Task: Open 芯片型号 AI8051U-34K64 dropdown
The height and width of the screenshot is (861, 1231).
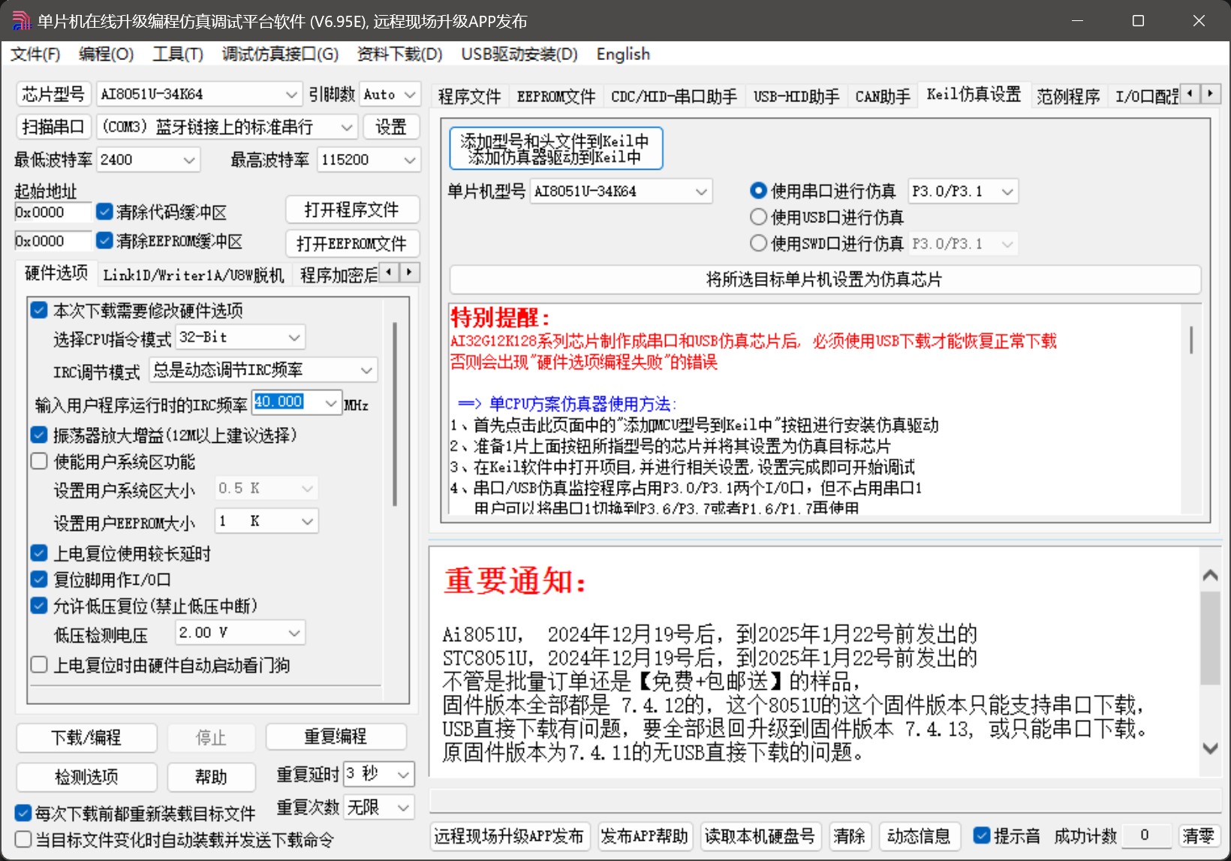Action: click(199, 95)
